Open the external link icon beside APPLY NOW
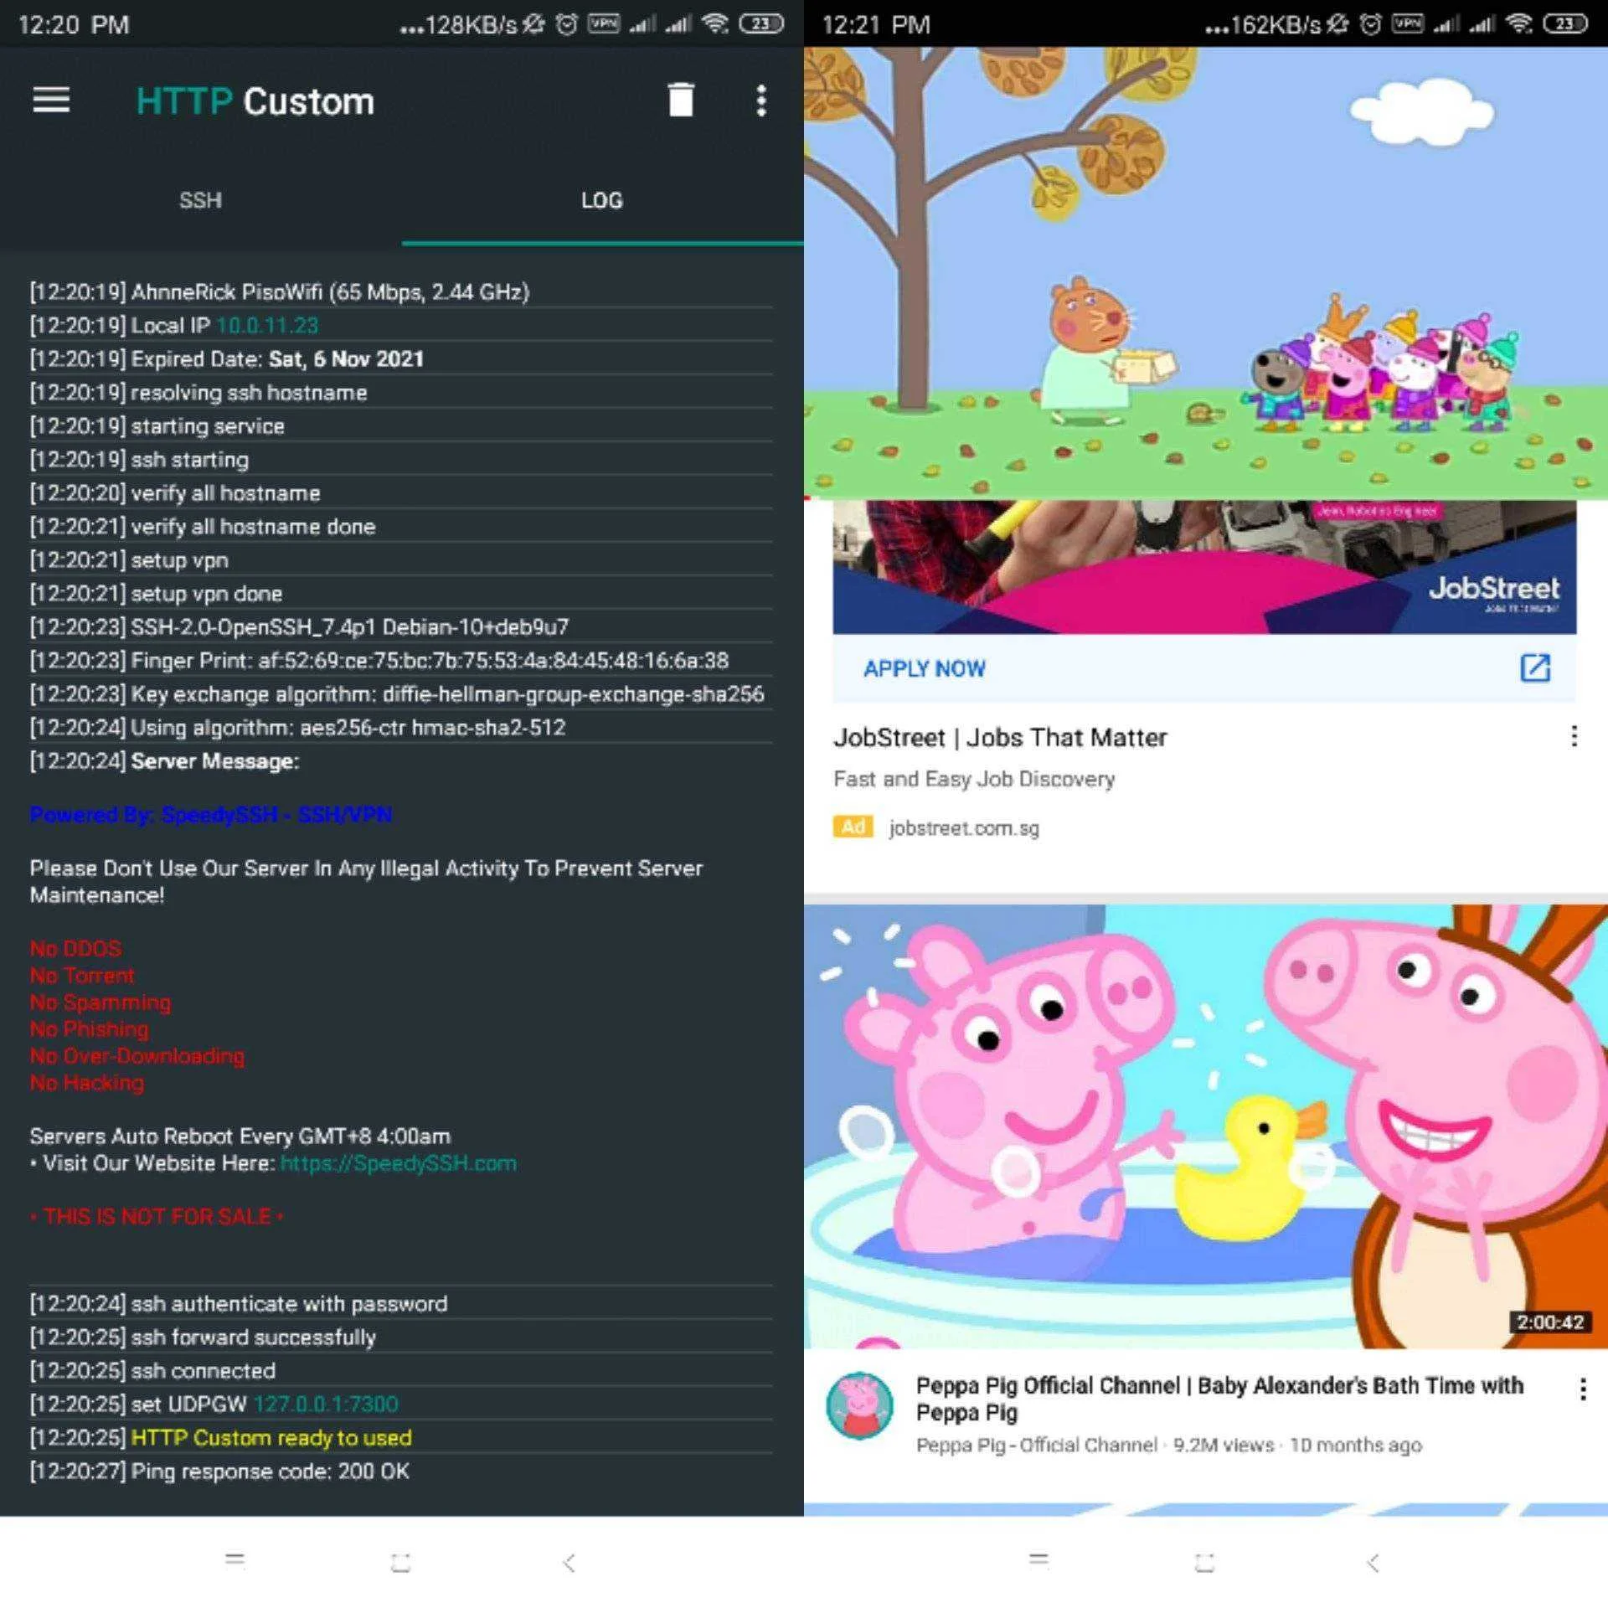This screenshot has height=1608, width=1608. (1535, 667)
